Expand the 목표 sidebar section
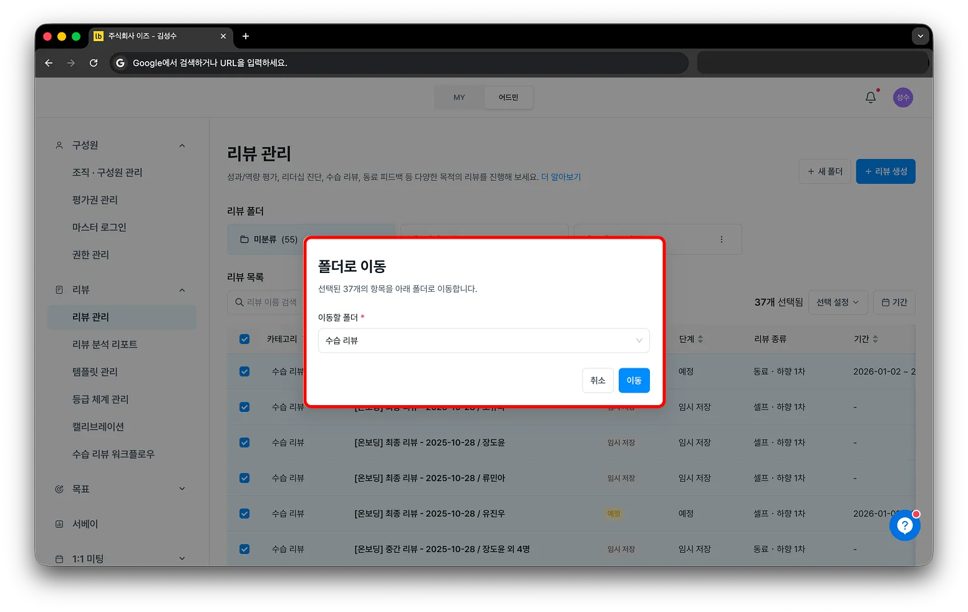The image size is (968, 612). [182, 489]
